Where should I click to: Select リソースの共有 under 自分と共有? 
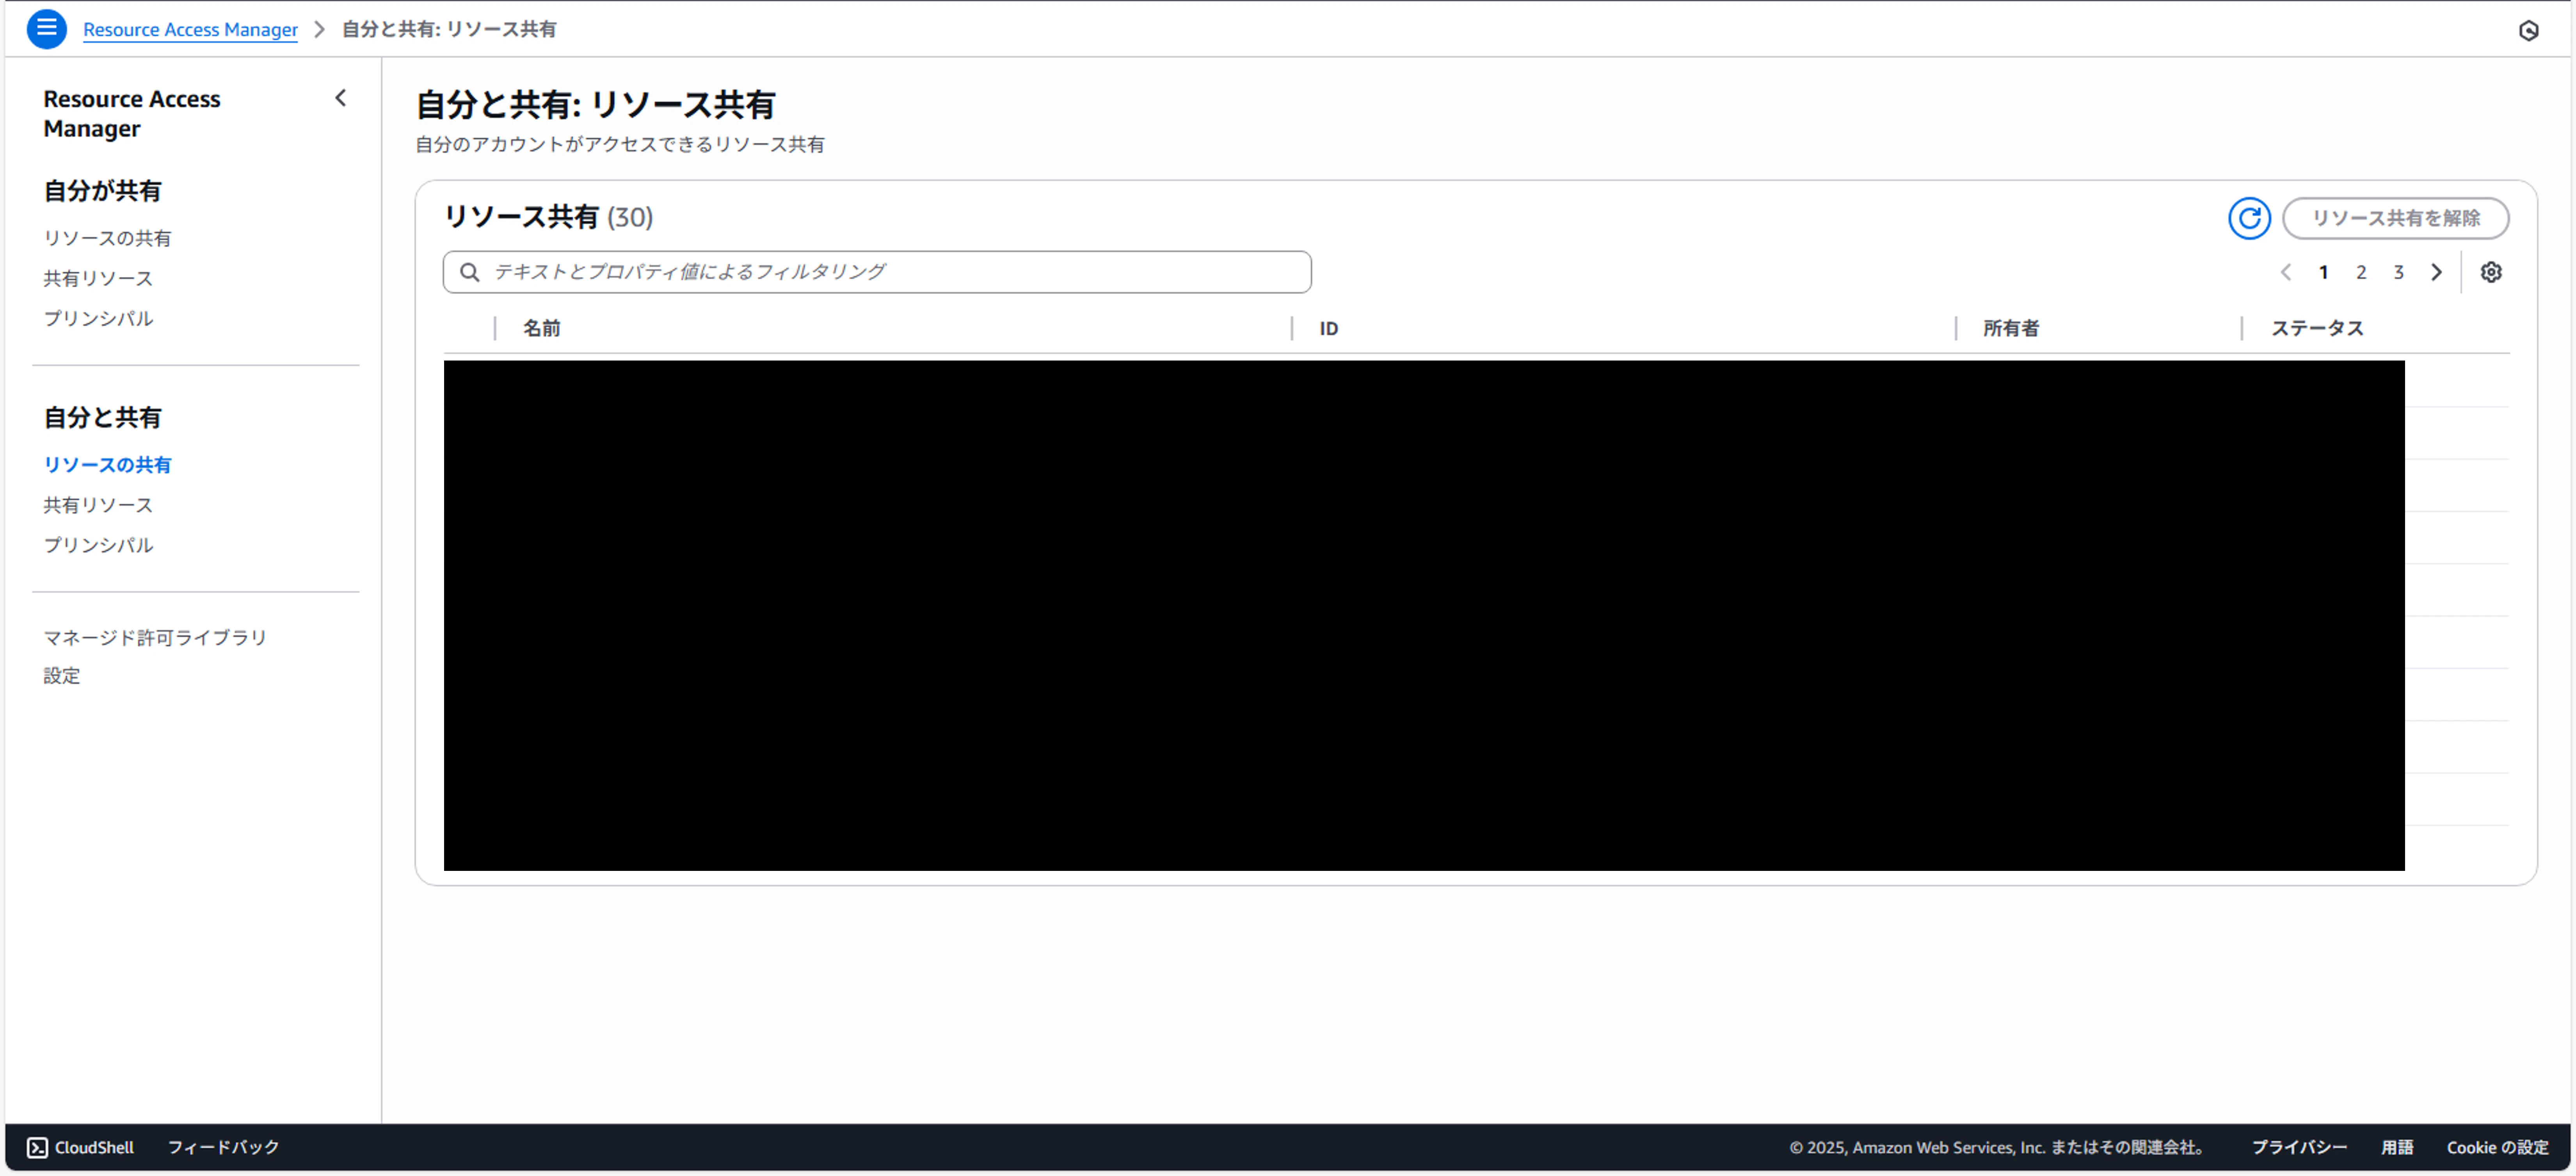[x=107, y=465]
